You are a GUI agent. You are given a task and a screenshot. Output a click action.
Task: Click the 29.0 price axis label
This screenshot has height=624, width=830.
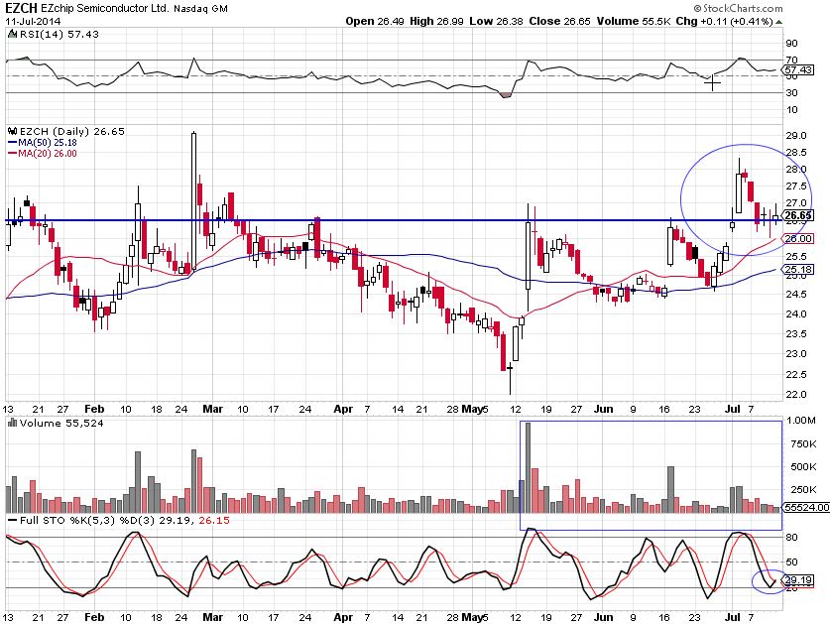coord(796,136)
